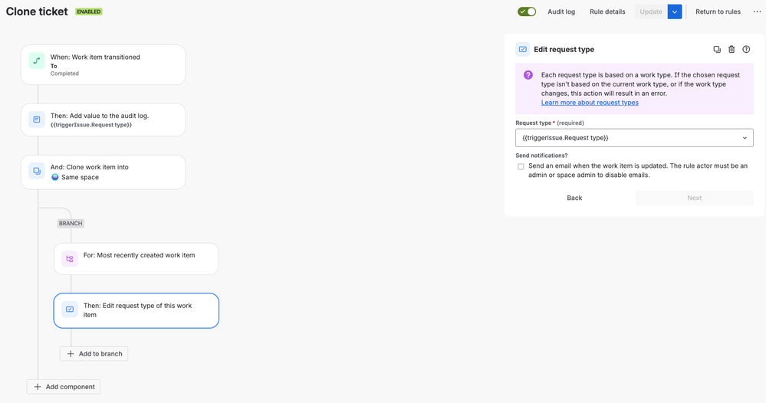Click the ENABLED status badge
Screen dimensions: 766x403
pos(88,11)
